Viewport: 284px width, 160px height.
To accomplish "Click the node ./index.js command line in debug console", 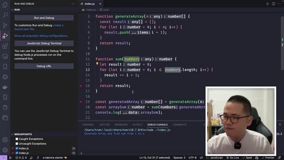I will coord(127,130).
